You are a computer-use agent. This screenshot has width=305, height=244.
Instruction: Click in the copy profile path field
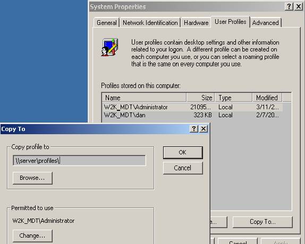coord(79,161)
